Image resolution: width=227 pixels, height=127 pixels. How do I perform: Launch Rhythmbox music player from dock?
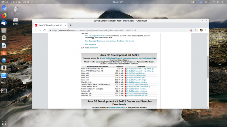click(4, 38)
